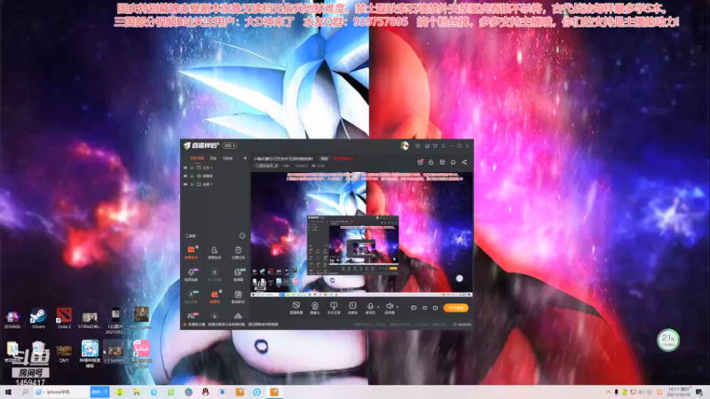The height and width of the screenshot is (399, 710).
Task: Open the task list toolbox tool
Action: [238, 253]
